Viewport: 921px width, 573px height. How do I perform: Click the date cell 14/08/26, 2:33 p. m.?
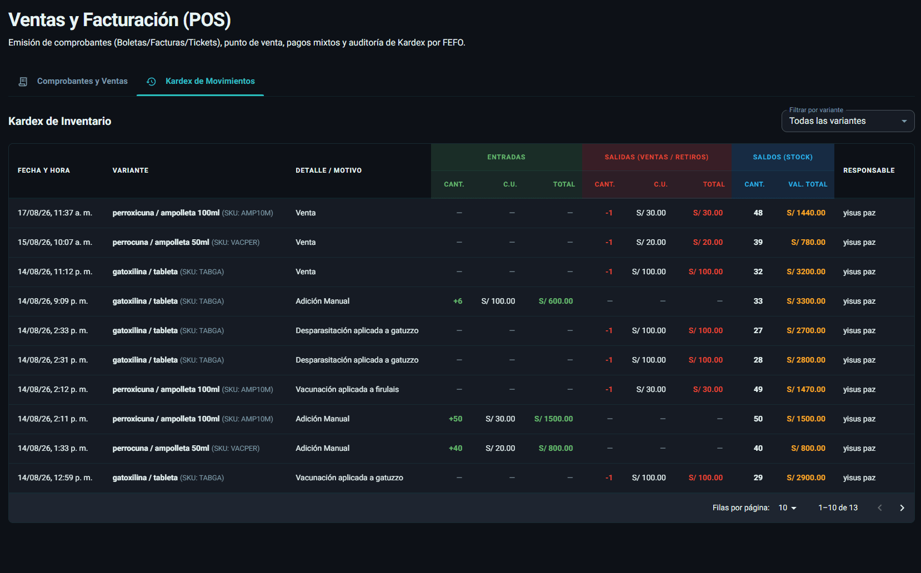(x=53, y=330)
